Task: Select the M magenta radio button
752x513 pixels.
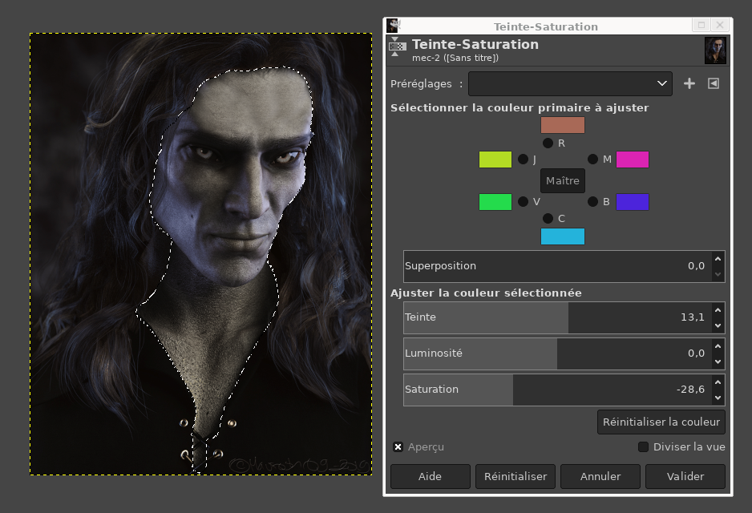Action: [592, 159]
